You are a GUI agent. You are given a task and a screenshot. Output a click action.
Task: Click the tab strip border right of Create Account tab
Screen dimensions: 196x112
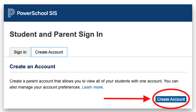click(x=130, y=57)
